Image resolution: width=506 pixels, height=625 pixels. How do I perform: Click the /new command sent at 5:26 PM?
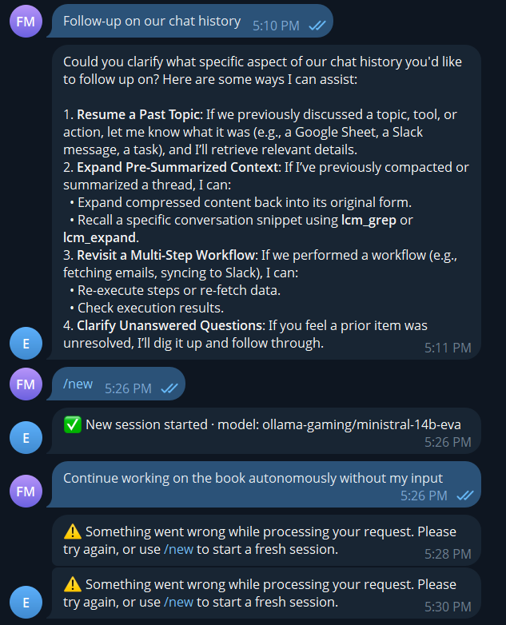[78, 384]
